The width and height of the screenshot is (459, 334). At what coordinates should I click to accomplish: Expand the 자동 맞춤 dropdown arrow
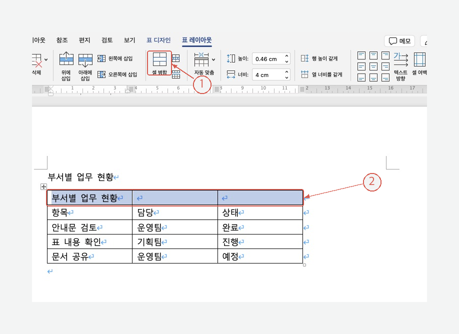tap(213, 59)
